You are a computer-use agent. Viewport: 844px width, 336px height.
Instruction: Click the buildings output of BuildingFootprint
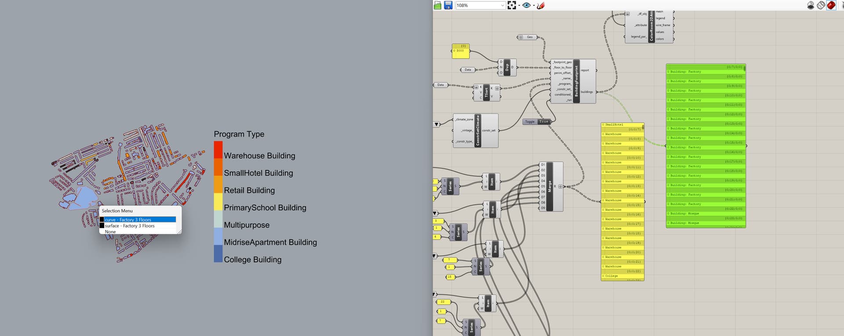point(587,92)
